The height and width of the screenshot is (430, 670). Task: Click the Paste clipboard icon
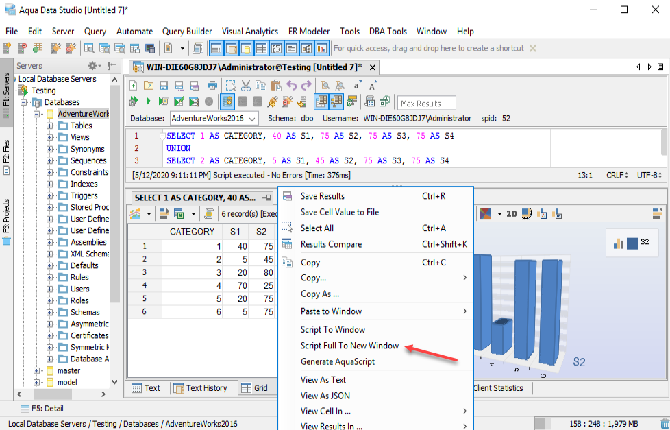pyautogui.click(x=276, y=86)
